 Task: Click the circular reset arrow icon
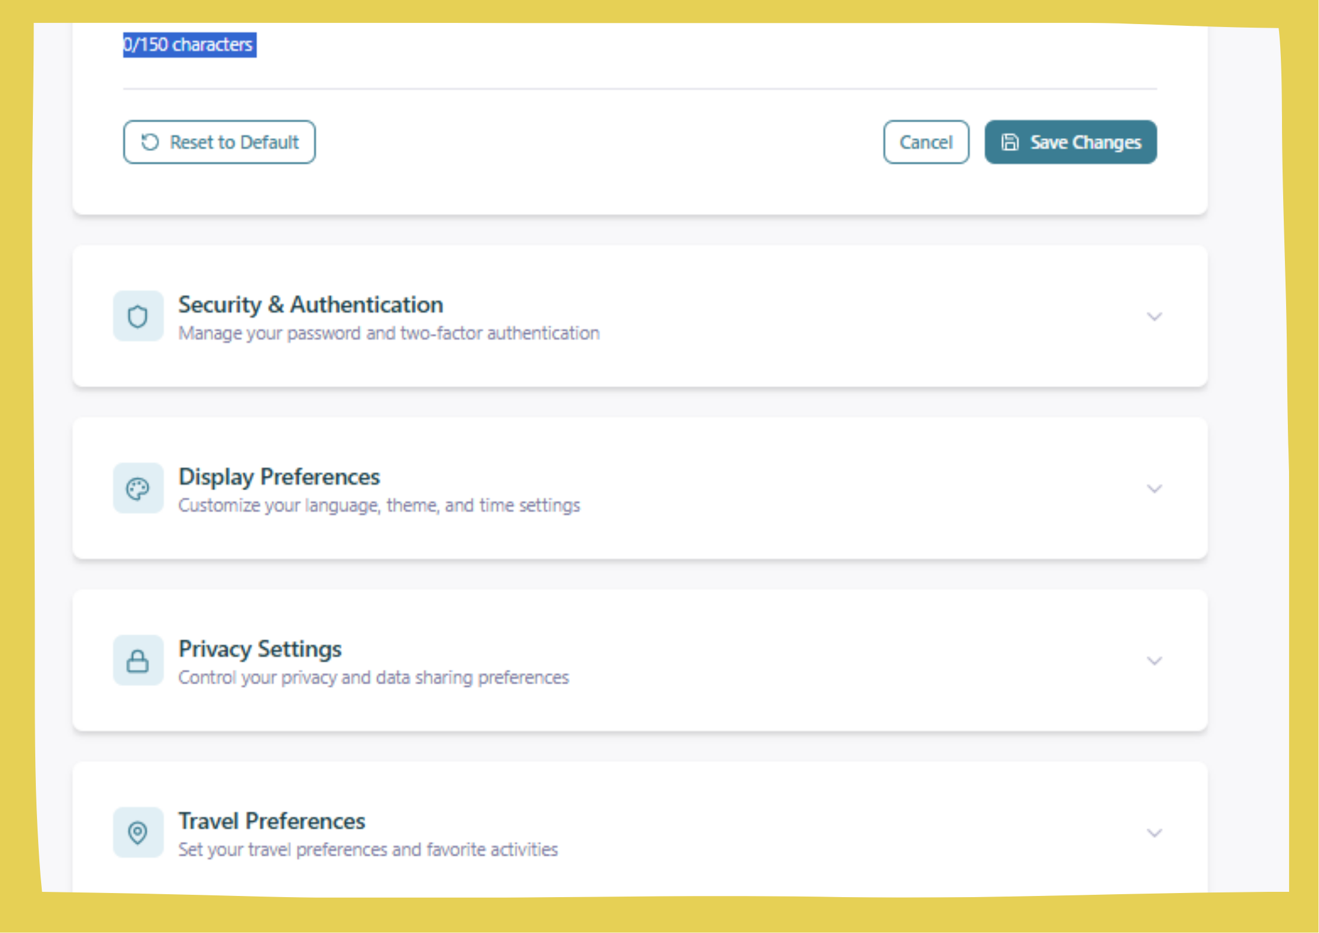click(x=150, y=142)
